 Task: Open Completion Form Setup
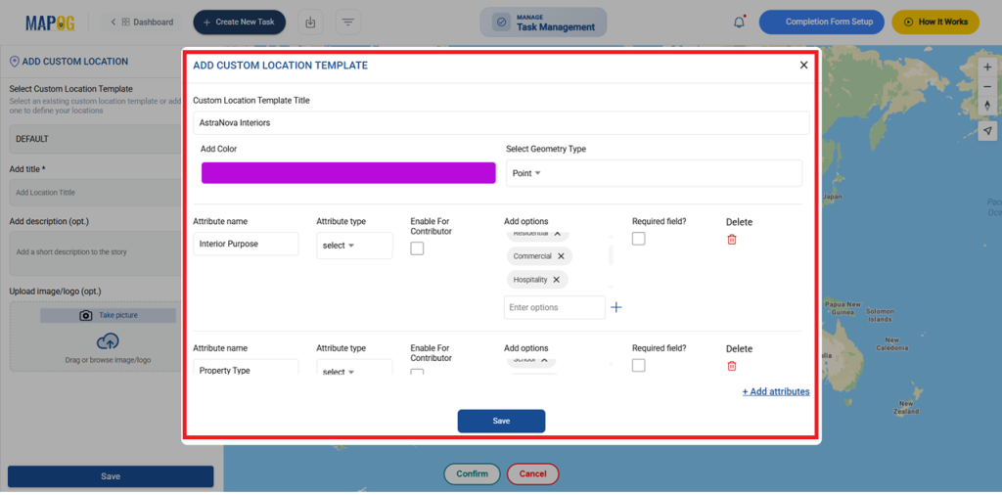pyautogui.click(x=821, y=22)
